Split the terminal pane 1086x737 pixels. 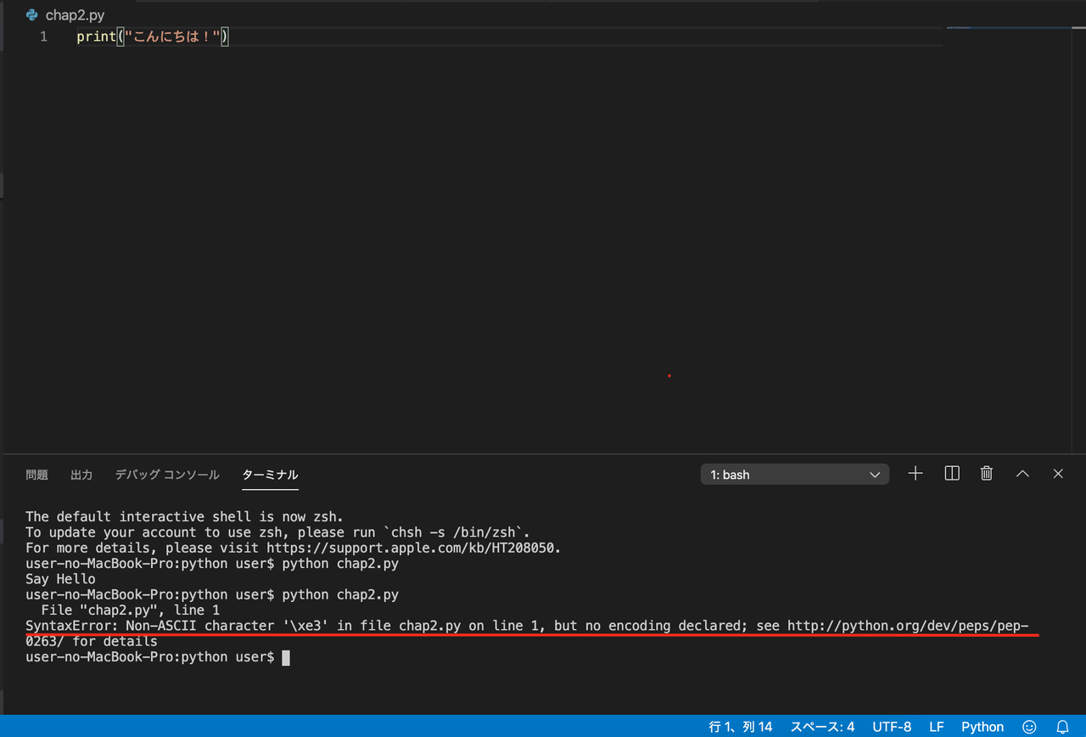point(952,474)
